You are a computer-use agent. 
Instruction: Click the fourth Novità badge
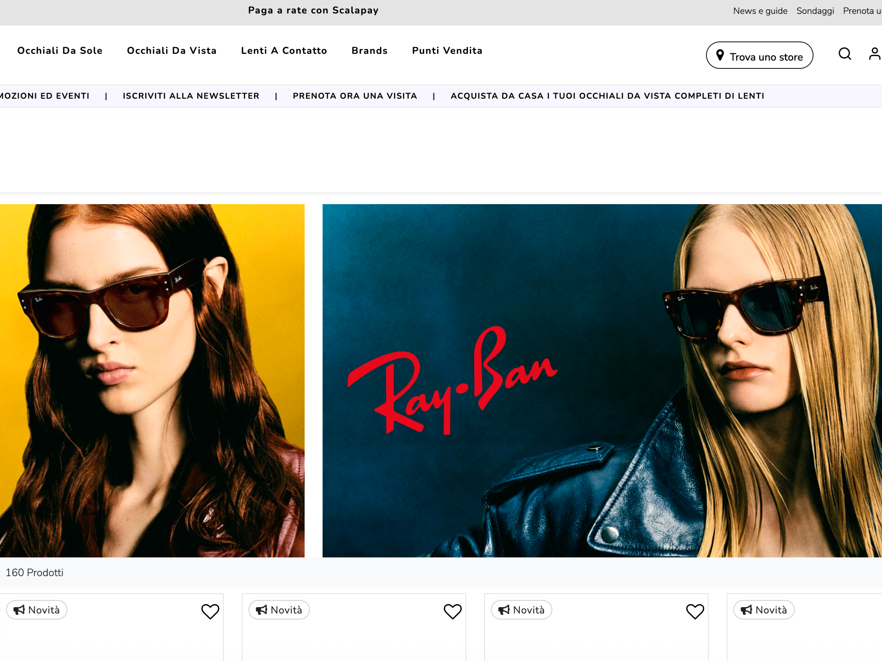pos(764,610)
